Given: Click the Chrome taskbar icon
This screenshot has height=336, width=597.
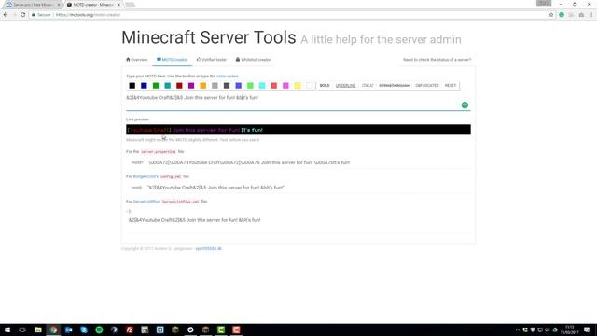Looking at the screenshot, I should (53, 329).
